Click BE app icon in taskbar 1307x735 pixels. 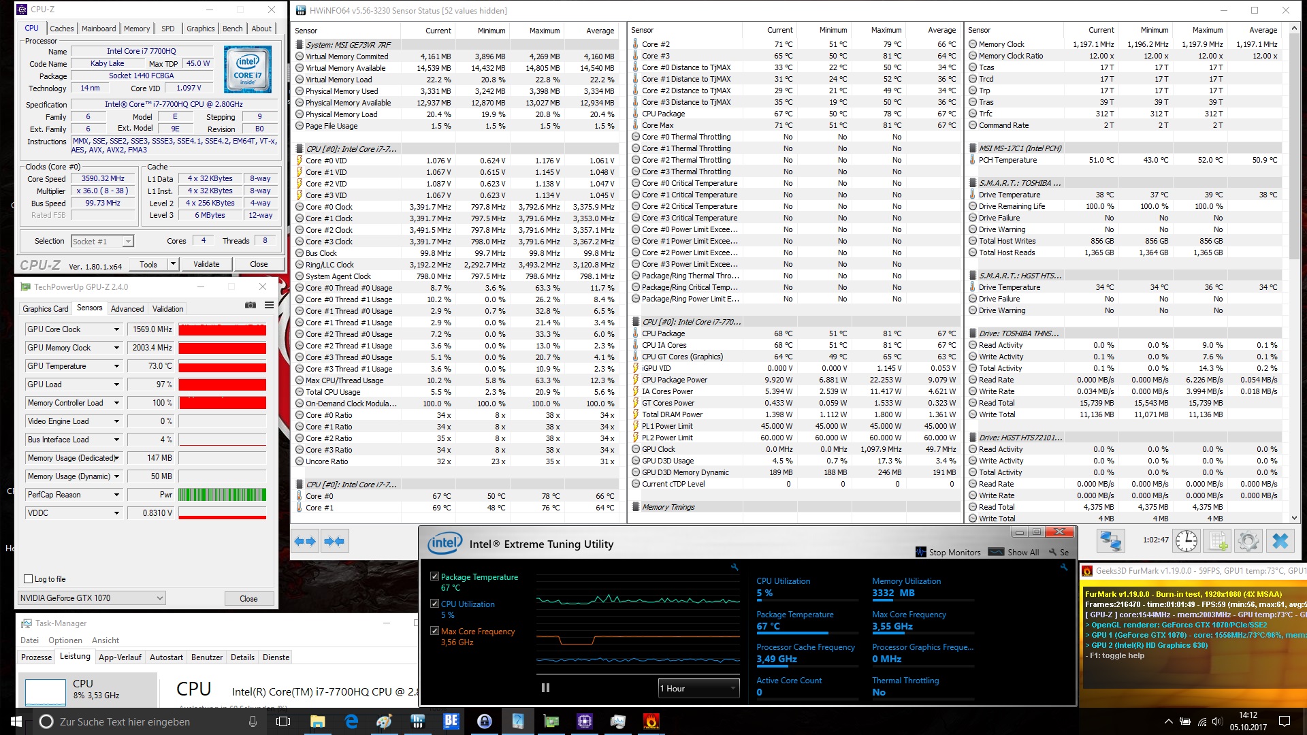click(x=451, y=721)
